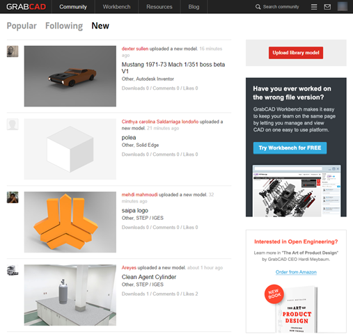353x334 pixels.
Task: Open the saipa logo model title
Action: pos(135,211)
